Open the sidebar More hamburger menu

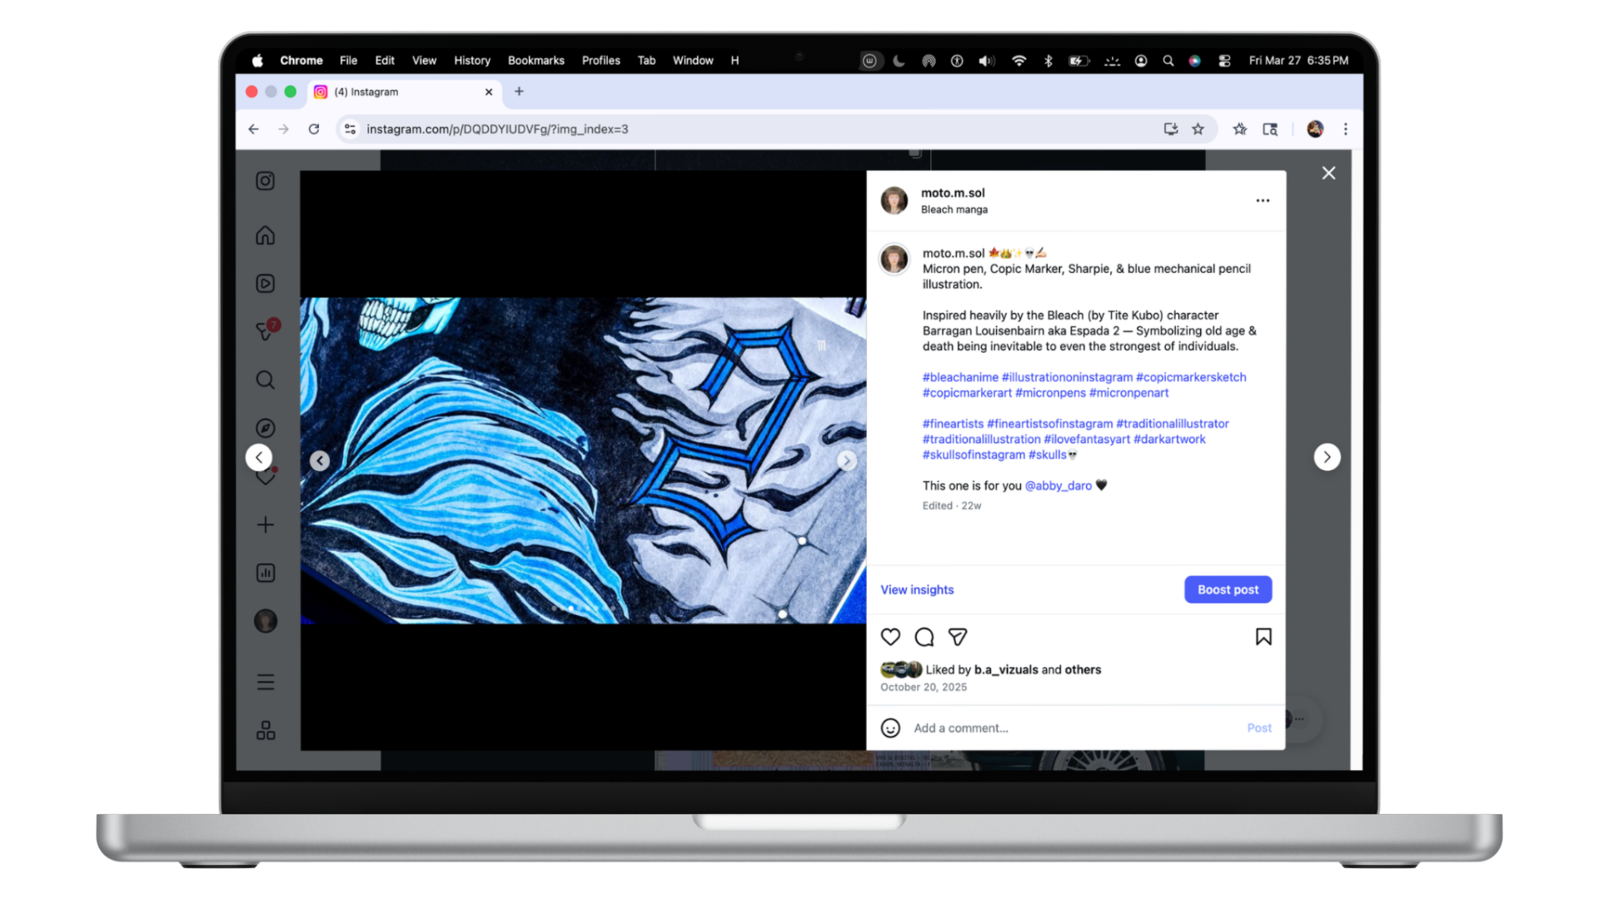tap(265, 683)
